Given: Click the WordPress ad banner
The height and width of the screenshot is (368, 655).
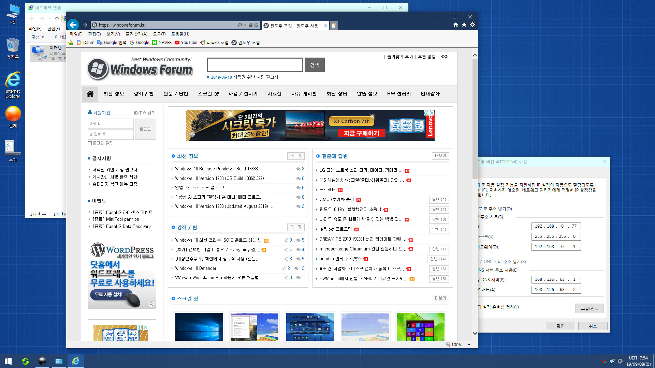Looking at the screenshot, I should click(x=122, y=275).
